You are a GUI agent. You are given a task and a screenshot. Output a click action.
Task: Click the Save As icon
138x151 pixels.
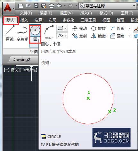[x=44, y=6]
